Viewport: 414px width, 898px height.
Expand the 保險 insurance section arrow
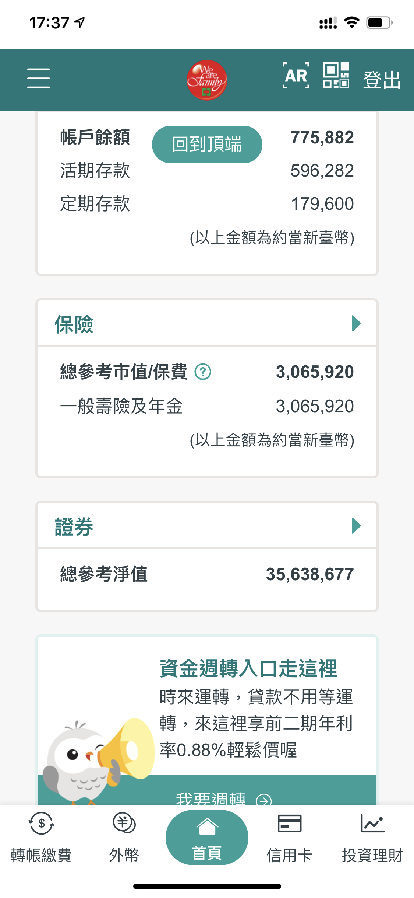(356, 324)
